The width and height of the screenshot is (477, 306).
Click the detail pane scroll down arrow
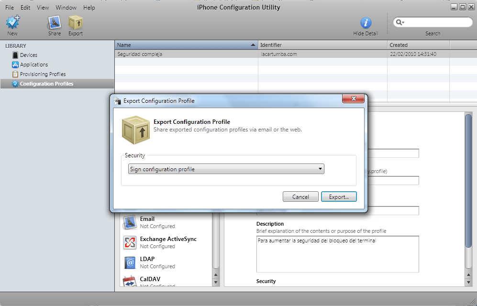(x=468, y=282)
